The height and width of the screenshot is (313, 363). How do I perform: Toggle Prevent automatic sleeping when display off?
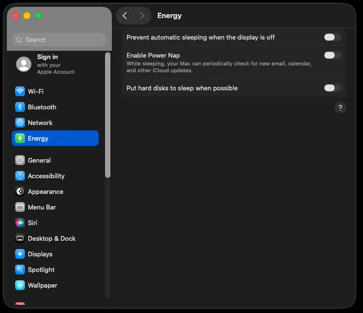(332, 37)
